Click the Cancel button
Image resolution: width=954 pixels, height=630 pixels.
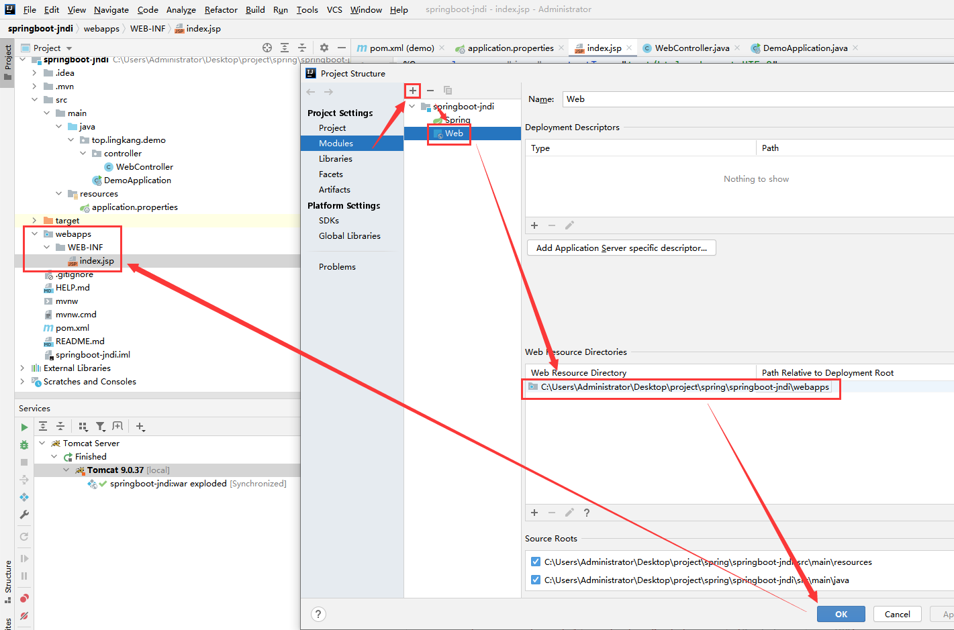point(897,614)
